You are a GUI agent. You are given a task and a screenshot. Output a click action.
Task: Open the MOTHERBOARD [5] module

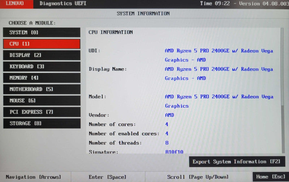42,89
